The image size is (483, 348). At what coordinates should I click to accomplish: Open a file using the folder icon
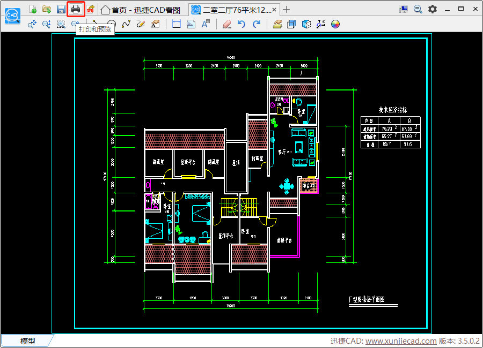pyautogui.click(x=47, y=9)
